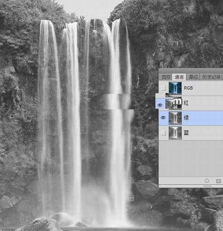The height and width of the screenshot is (231, 223).
Task: Click the 蓝 channel thumbnail
Action: [x=175, y=133]
